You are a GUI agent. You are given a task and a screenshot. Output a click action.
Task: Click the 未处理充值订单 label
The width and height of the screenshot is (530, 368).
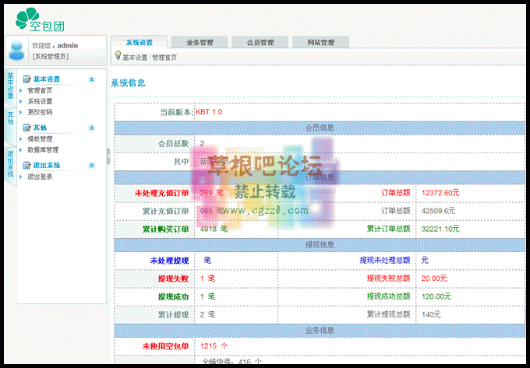coord(161,193)
